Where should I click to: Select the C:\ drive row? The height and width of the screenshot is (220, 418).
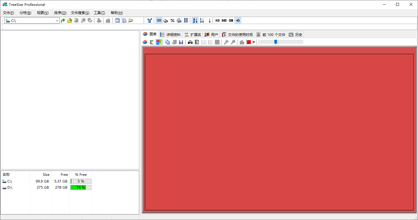47,181
